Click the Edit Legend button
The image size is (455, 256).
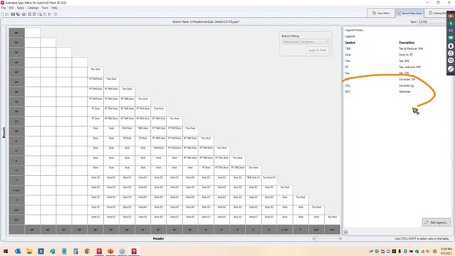436,223
